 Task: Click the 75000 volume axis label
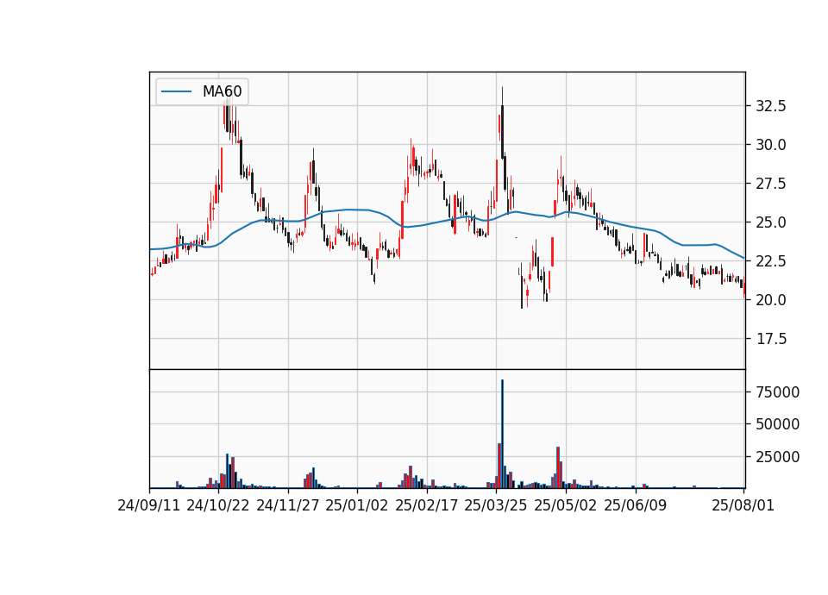(x=778, y=392)
